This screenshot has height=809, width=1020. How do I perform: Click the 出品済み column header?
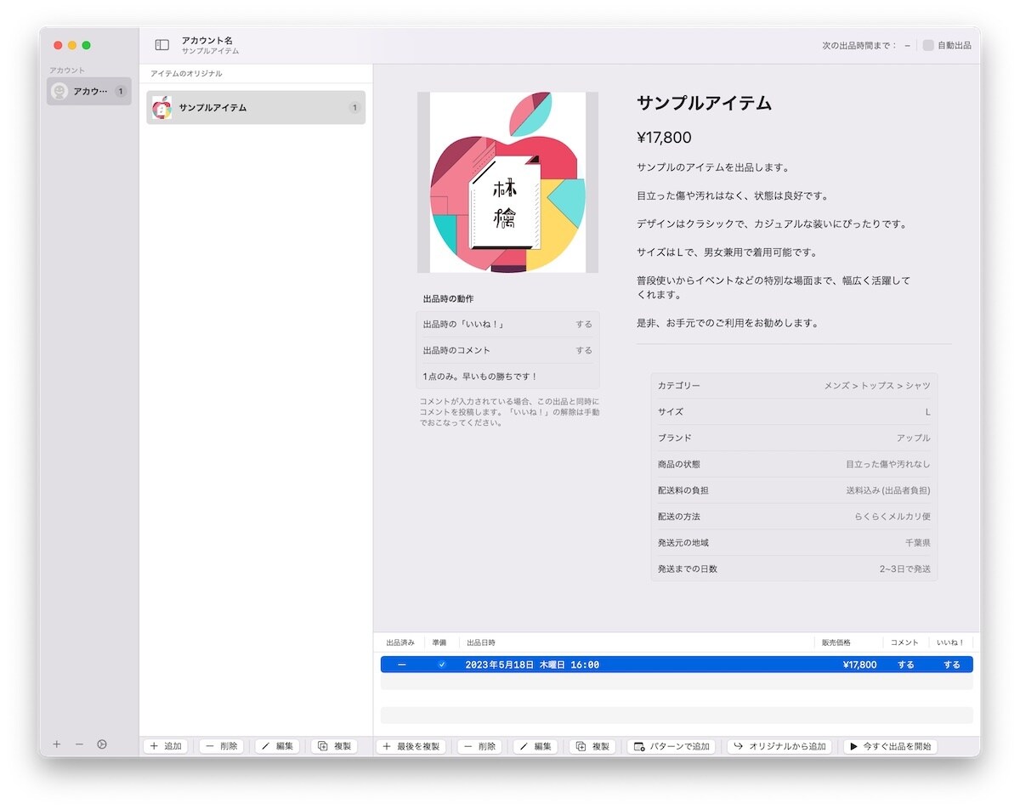point(400,642)
